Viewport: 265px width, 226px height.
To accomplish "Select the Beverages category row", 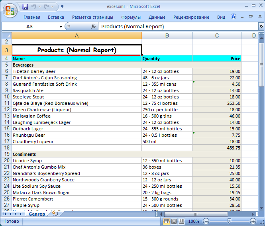I will [x=126, y=65].
